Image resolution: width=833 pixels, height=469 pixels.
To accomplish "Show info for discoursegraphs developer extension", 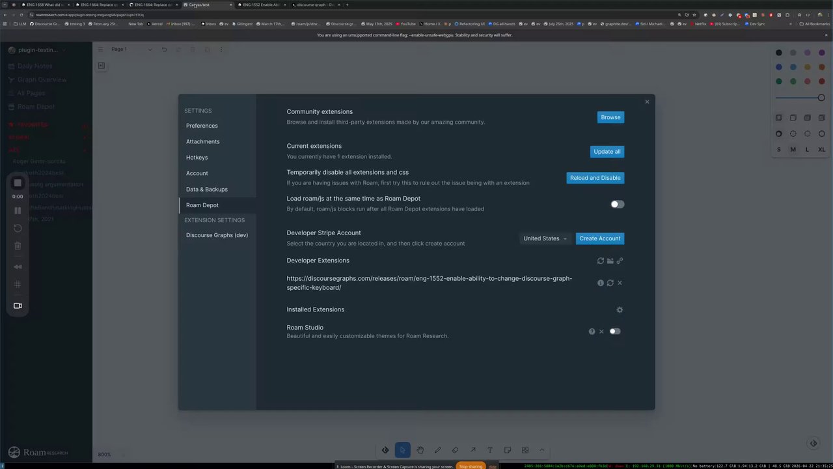I will click(x=601, y=283).
